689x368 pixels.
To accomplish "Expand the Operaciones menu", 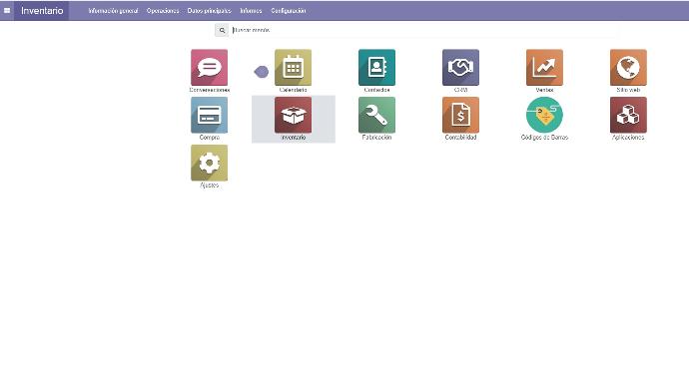I will click(x=163, y=11).
